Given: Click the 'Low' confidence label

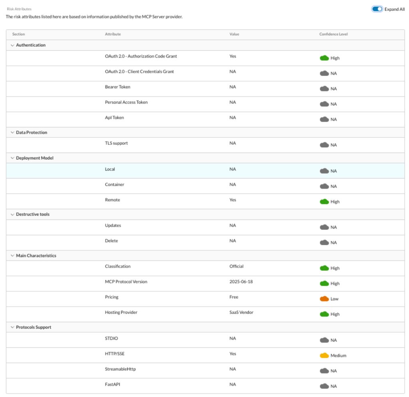Looking at the screenshot, I should 334,299.
